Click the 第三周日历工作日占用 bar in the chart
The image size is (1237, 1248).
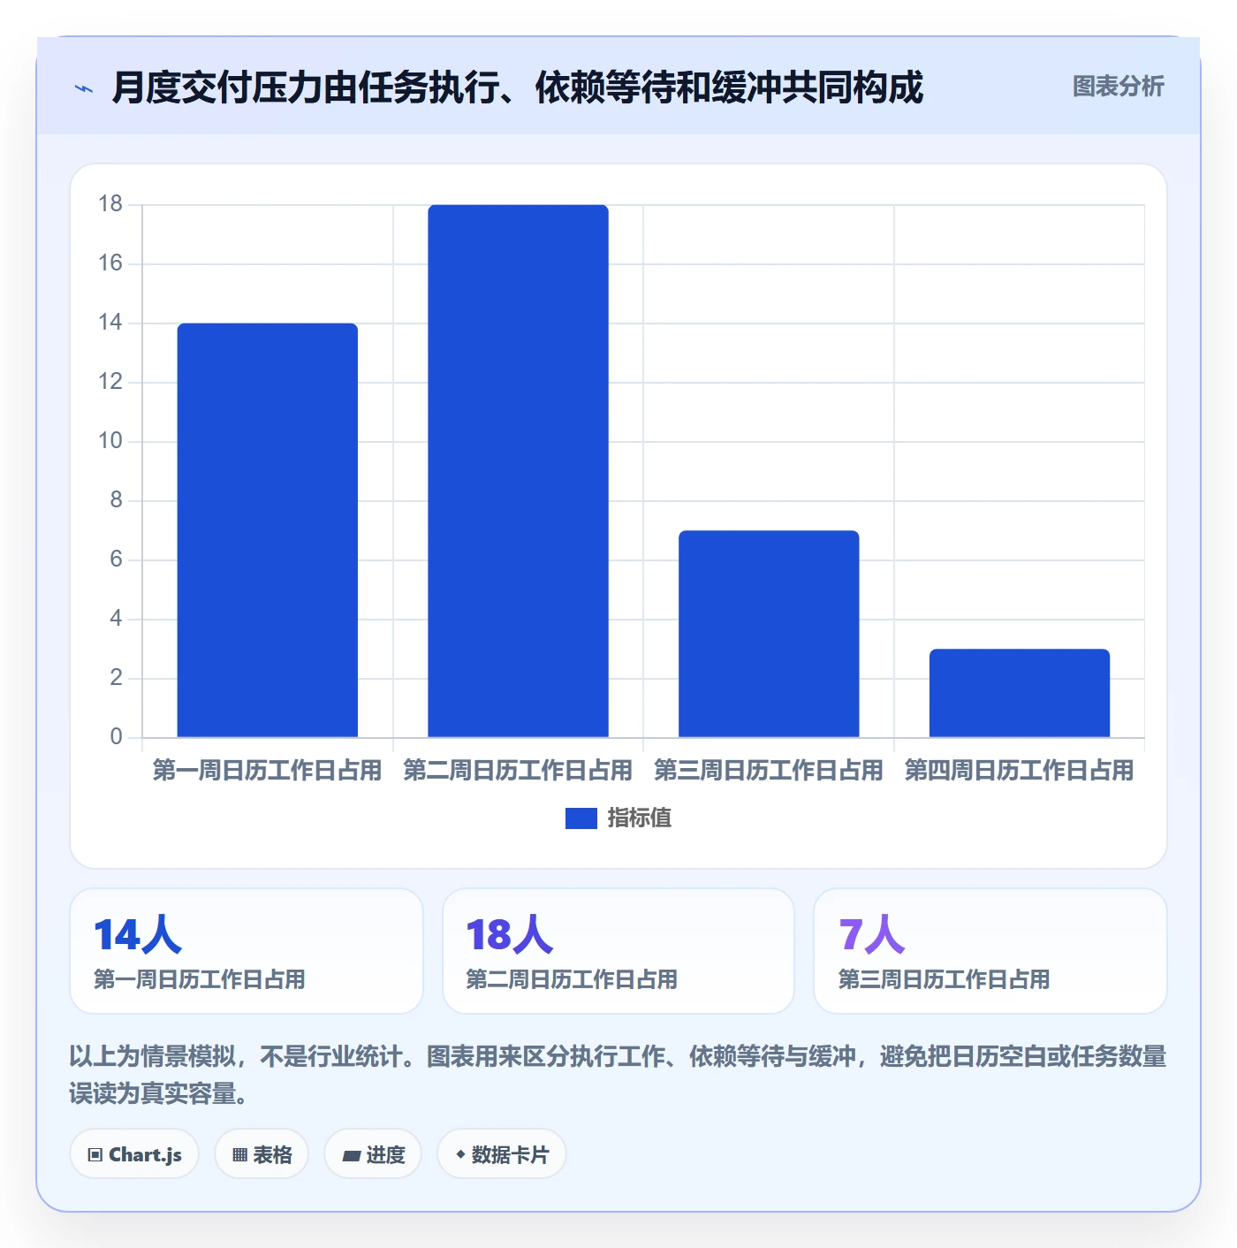pyautogui.click(x=769, y=634)
